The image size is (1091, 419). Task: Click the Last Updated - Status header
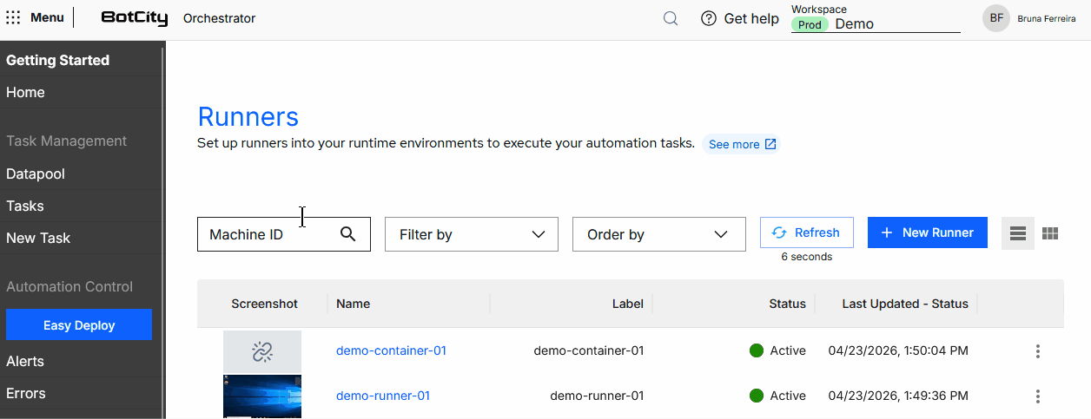[x=905, y=304]
